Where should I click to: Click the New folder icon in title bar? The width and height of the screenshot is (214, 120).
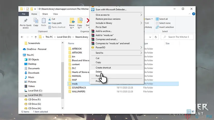coord(32,9)
